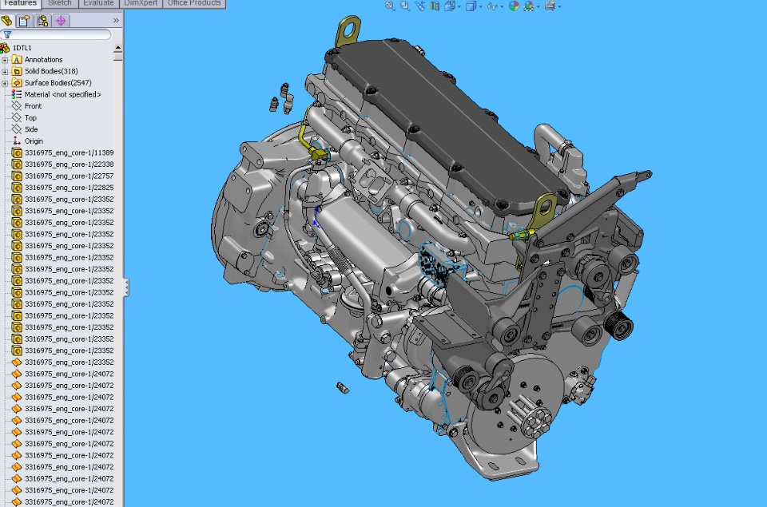This screenshot has height=507, width=767.
Task: Click the Material row icon
Action: [x=17, y=94]
